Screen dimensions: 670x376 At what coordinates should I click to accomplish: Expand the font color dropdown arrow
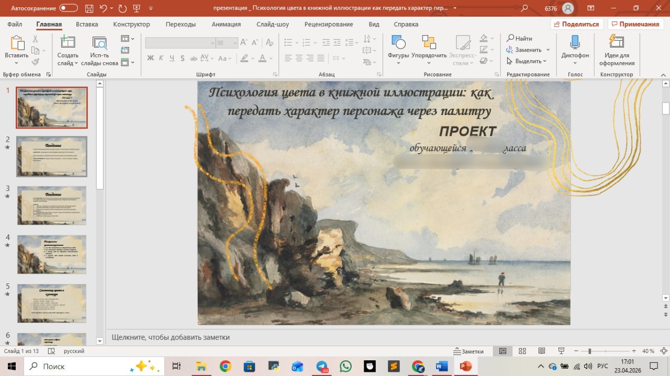(271, 58)
